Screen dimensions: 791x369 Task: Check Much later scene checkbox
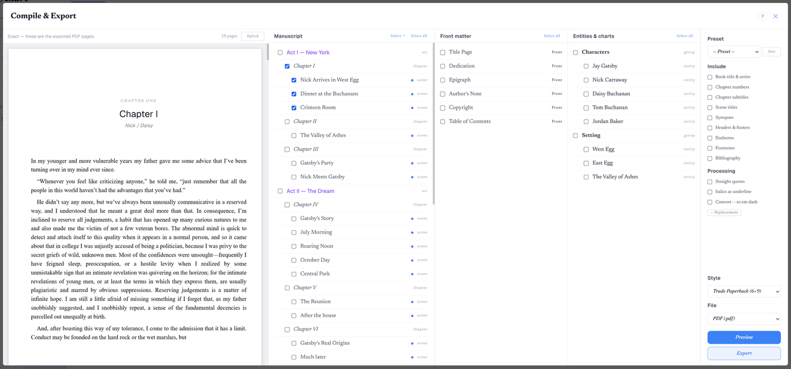point(294,357)
